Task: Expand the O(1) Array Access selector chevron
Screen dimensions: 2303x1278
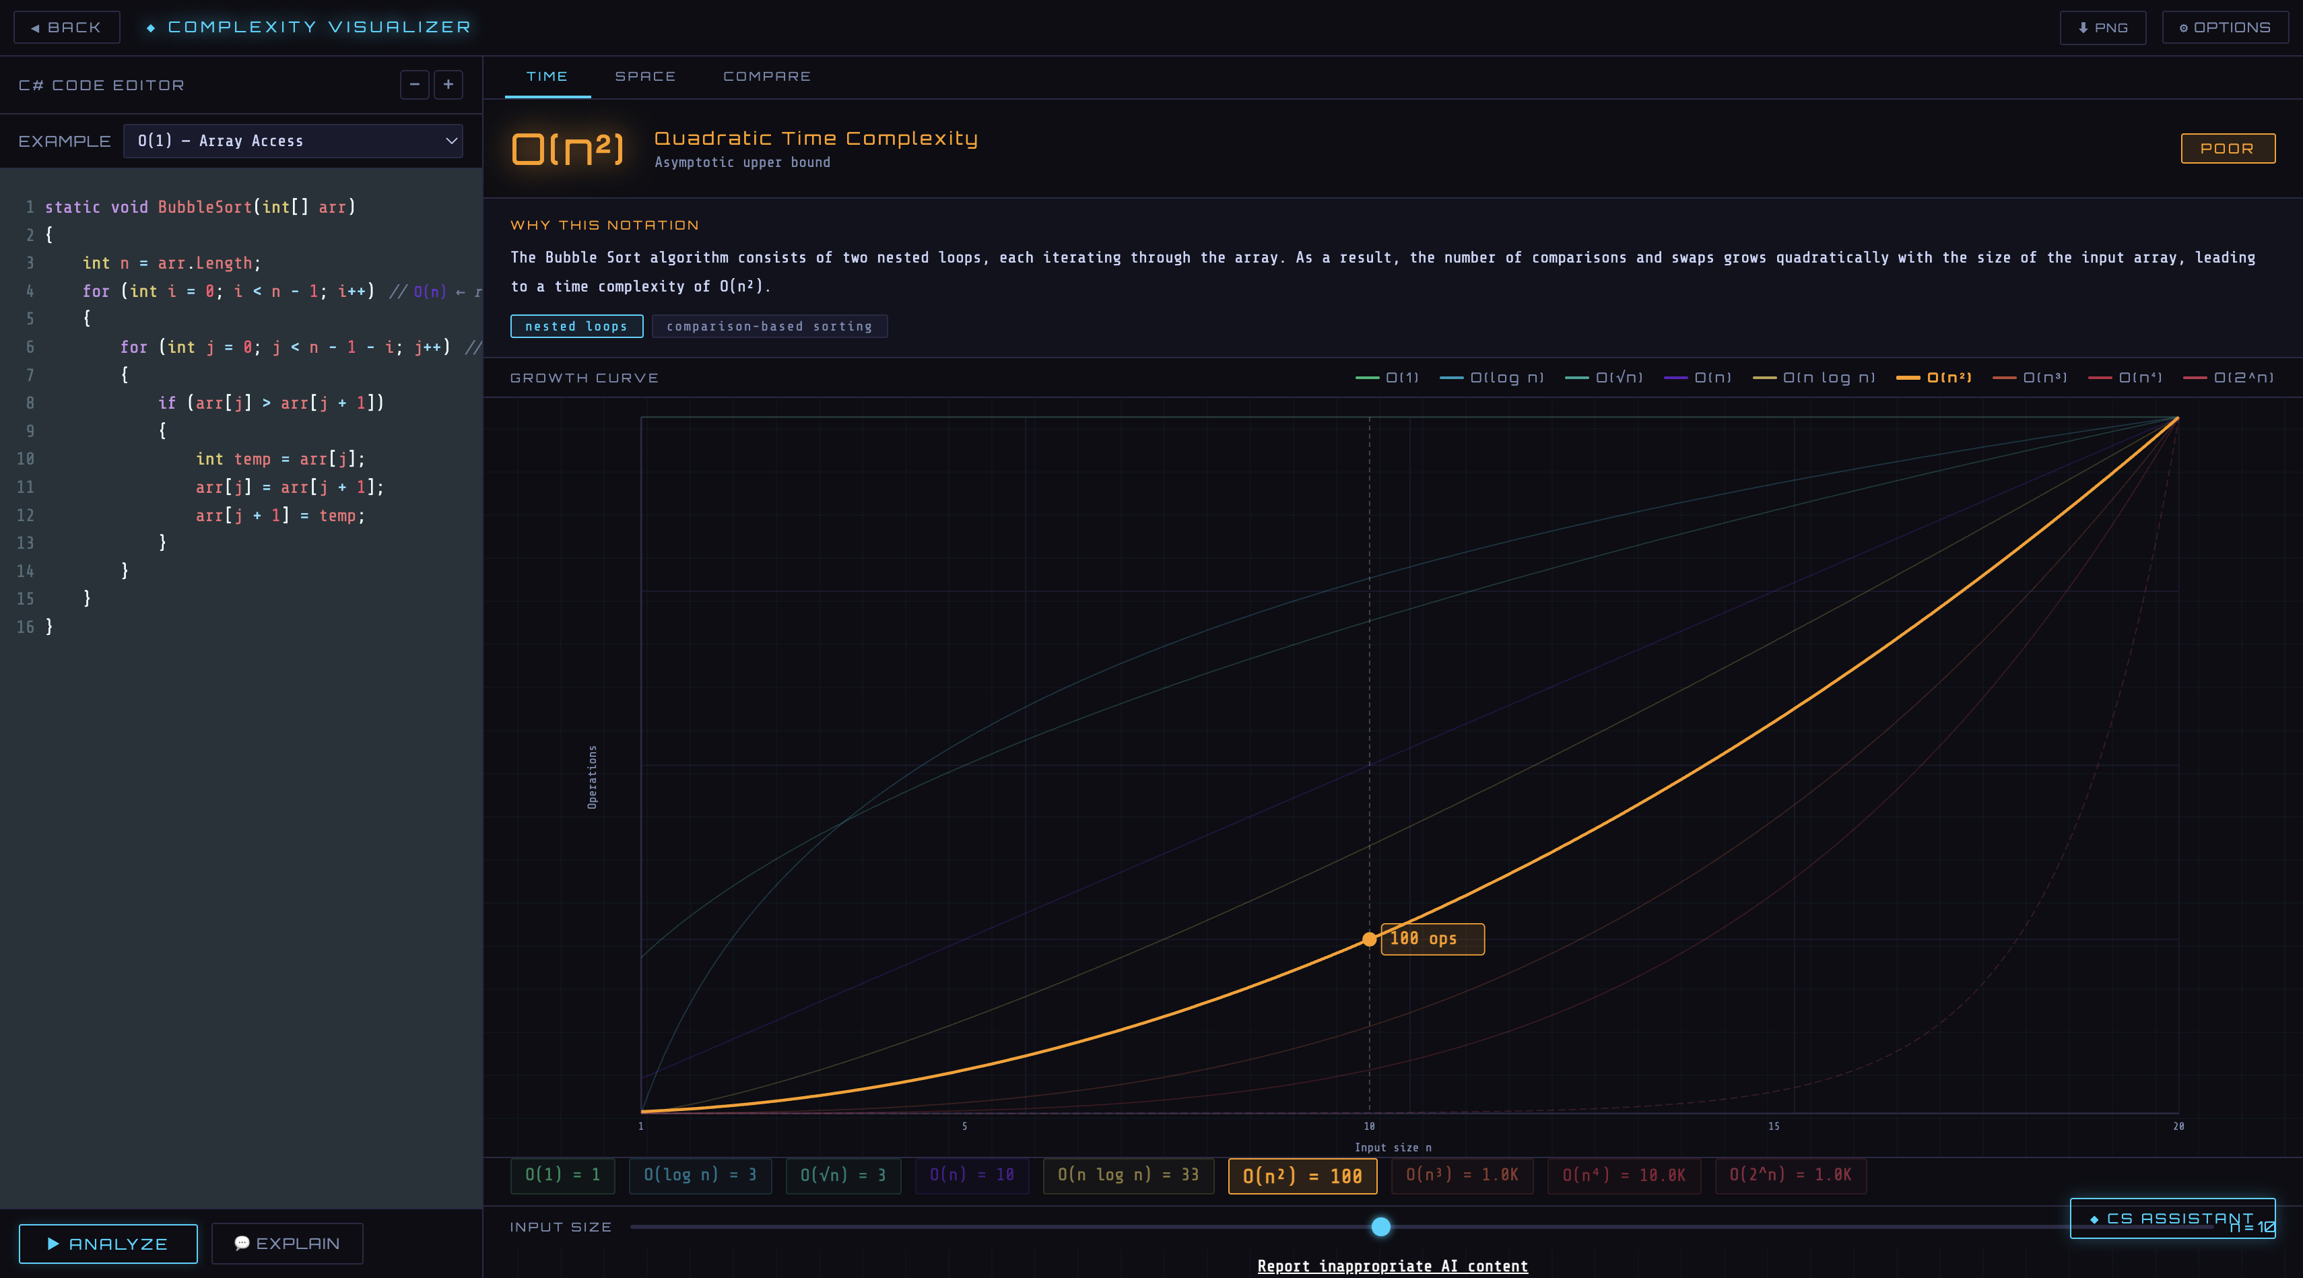Action: tap(450, 140)
